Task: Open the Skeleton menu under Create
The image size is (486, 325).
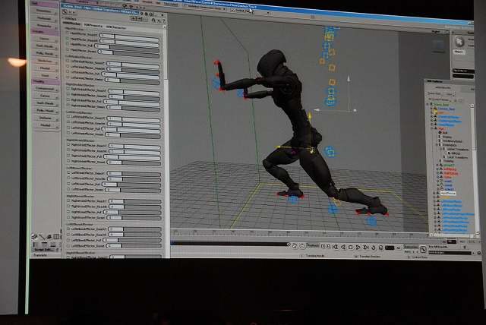Action: [46, 61]
